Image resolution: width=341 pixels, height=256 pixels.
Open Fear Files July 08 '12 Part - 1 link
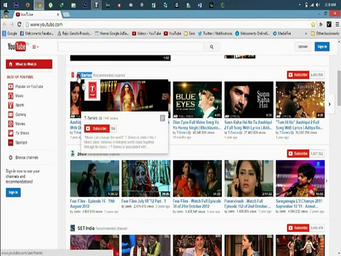[144, 201]
